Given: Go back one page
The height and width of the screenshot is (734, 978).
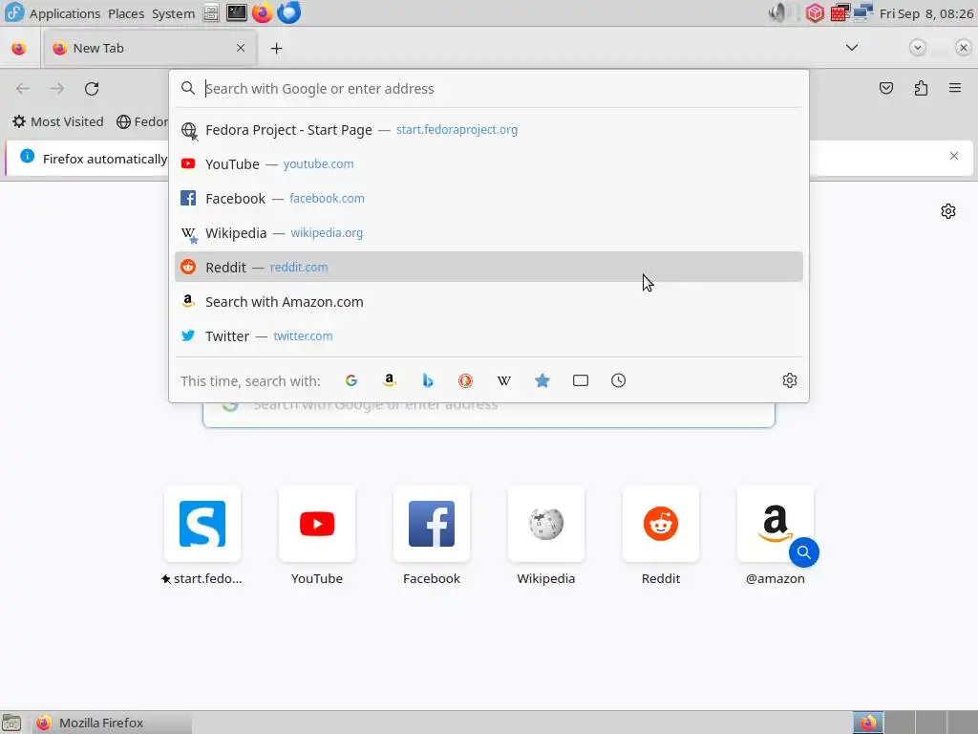Looking at the screenshot, I should click(x=23, y=89).
